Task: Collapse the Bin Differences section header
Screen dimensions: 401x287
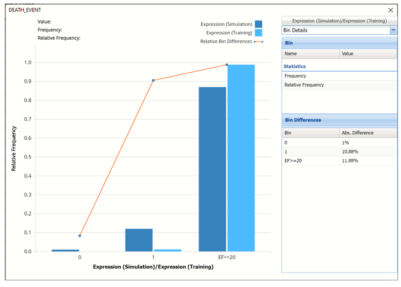Action: point(339,120)
